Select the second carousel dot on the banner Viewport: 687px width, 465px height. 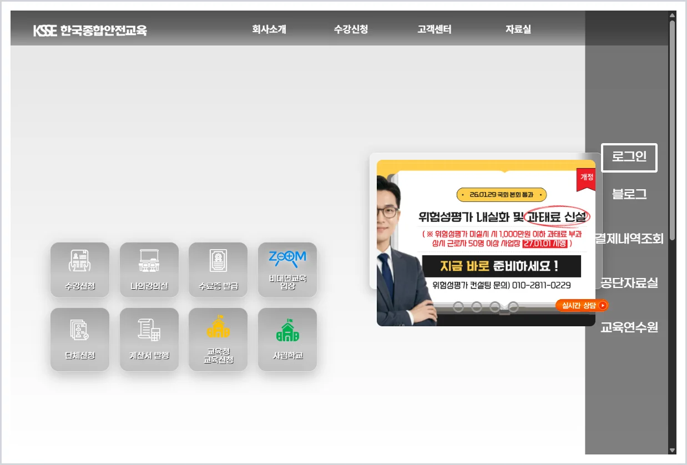pos(476,307)
